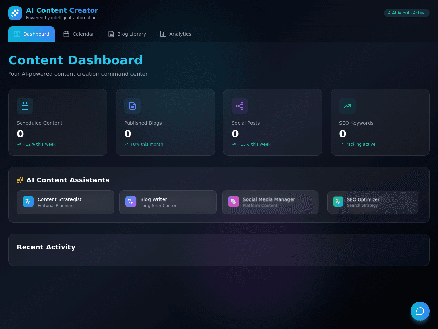Open the Blog Library tab
The height and width of the screenshot is (329, 438).
click(x=127, y=34)
